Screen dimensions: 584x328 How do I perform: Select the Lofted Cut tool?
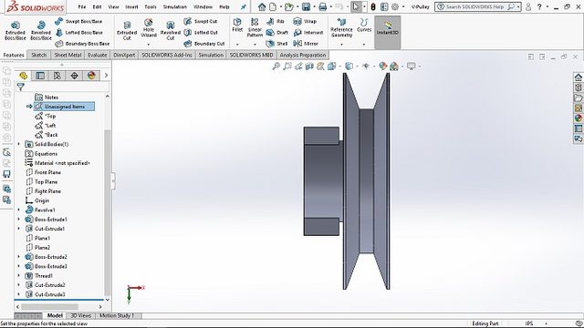[x=201, y=33]
